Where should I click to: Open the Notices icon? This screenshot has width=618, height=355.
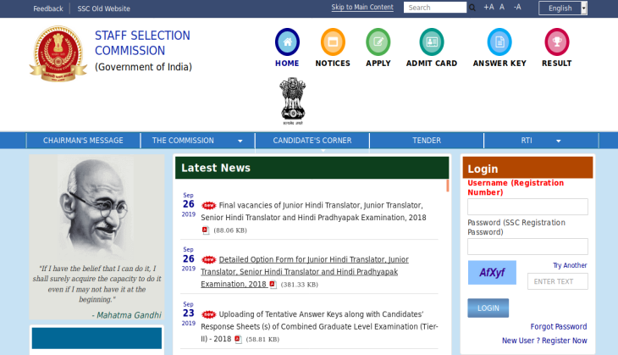[333, 42]
